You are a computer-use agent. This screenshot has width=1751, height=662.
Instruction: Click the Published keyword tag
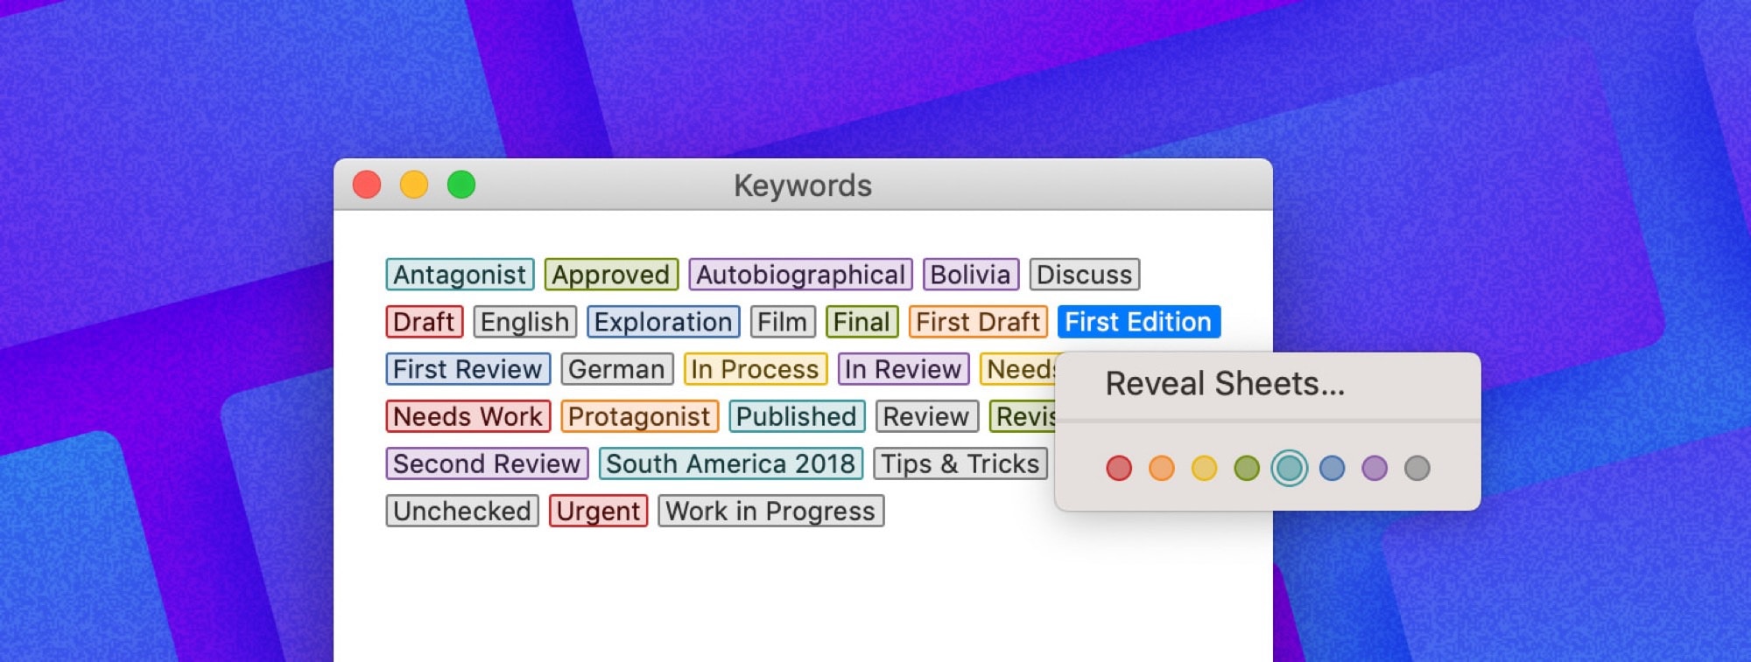click(797, 416)
